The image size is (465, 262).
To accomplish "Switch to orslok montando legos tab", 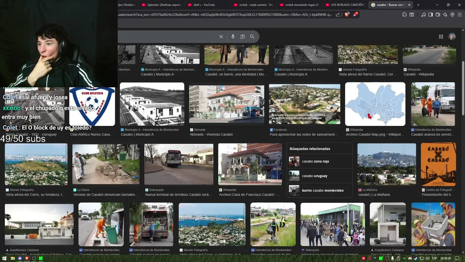I will (x=300, y=5).
